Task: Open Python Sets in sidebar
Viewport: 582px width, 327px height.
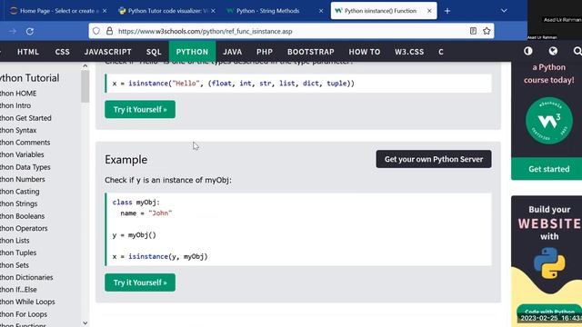Action: [x=15, y=265]
